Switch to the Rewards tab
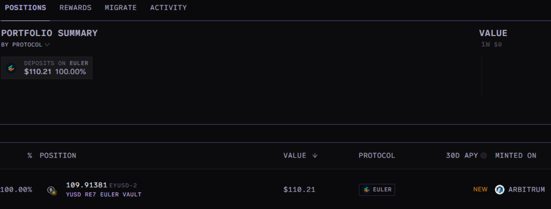551x209 pixels. pos(75,8)
